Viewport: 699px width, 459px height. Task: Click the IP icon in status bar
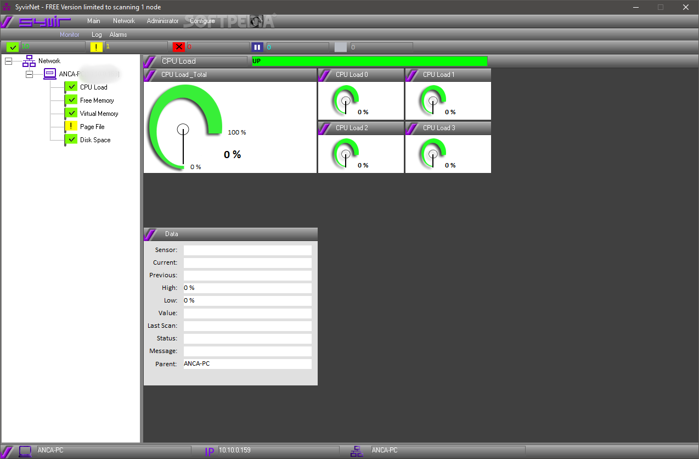[x=210, y=452]
